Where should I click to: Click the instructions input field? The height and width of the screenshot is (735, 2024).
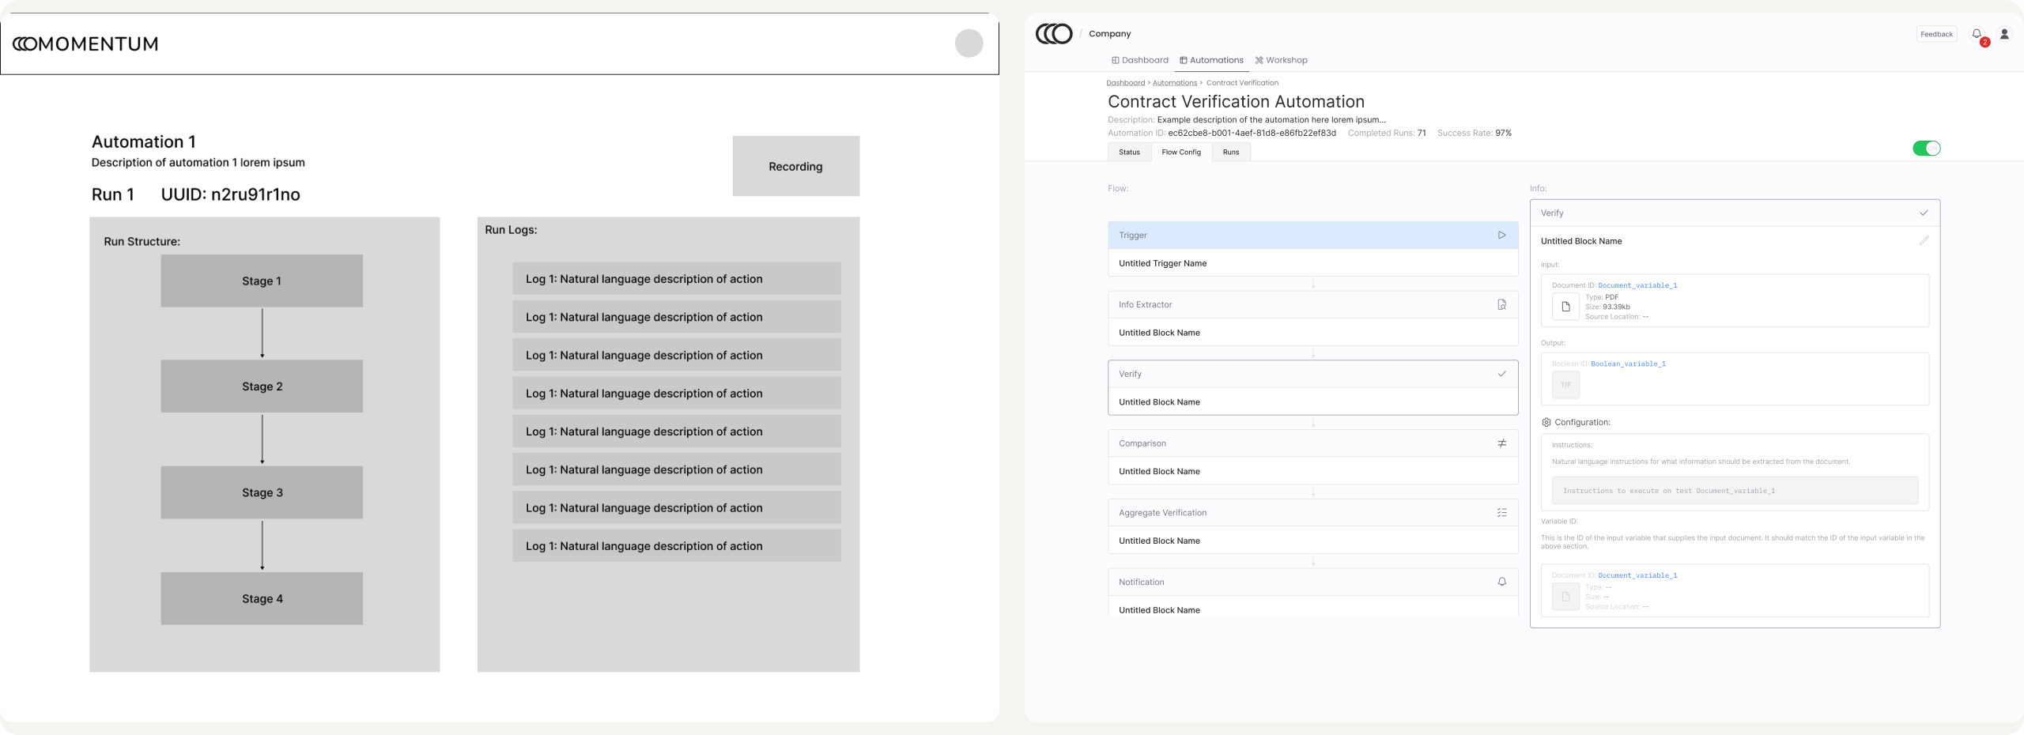[x=1735, y=490]
